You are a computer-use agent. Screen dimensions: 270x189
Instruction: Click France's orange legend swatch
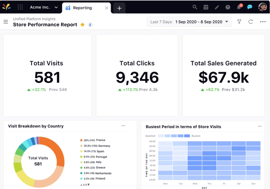[81, 140]
